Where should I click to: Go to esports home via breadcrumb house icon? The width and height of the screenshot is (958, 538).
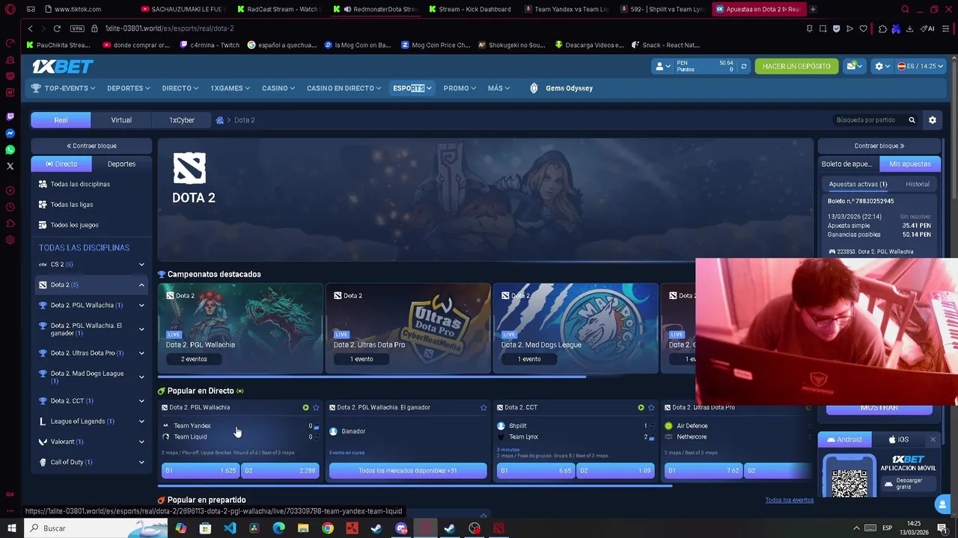[x=219, y=120]
